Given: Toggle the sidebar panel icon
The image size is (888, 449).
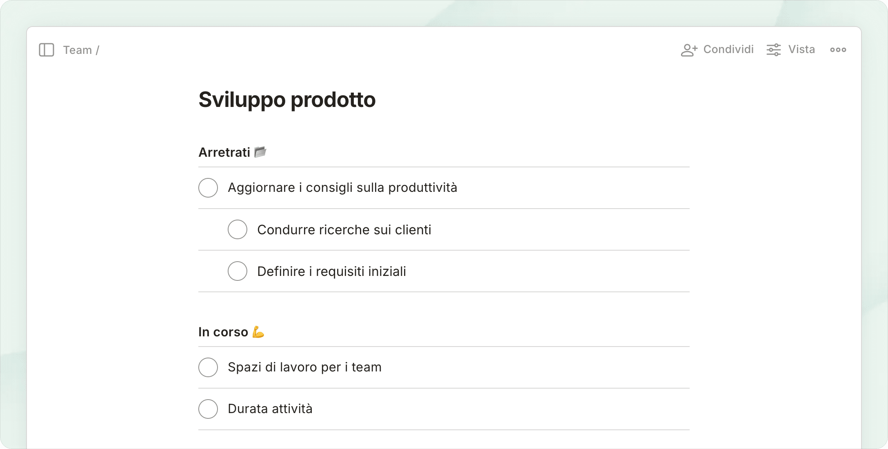Looking at the screenshot, I should click(47, 50).
